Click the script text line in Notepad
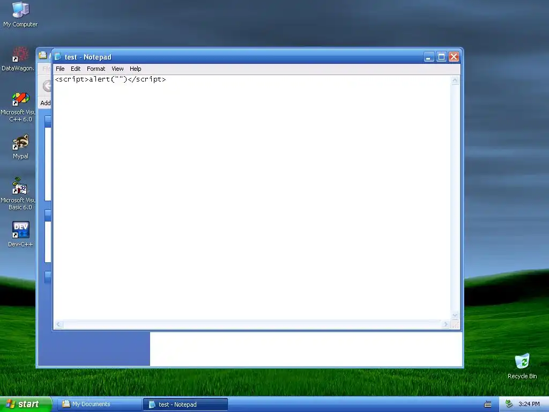The width and height of the screenshot is (549, 412). pos(110,79)
